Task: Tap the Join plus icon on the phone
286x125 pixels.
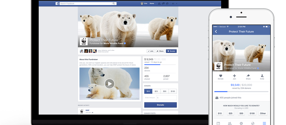Action: 234,76
